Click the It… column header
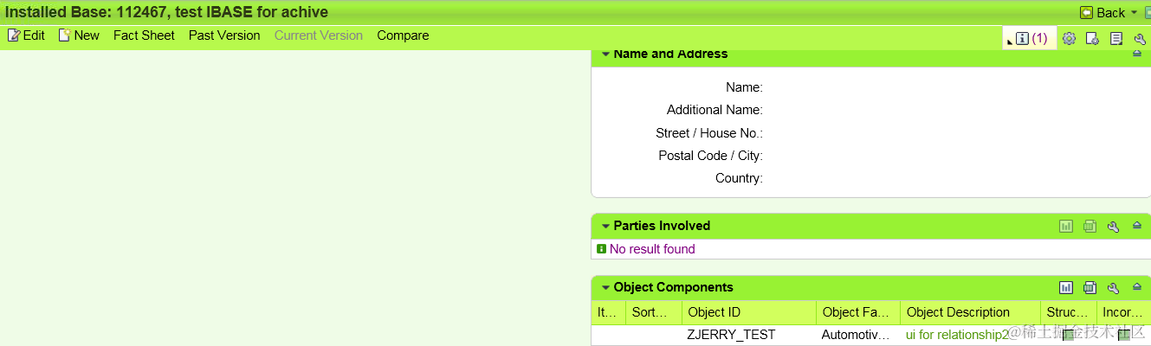 pyautogui.click(x=608, y=312)
